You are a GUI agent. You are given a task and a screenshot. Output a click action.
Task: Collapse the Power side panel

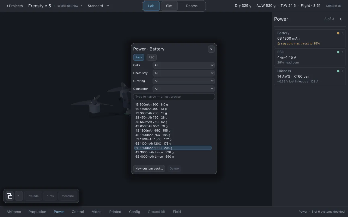341,19
